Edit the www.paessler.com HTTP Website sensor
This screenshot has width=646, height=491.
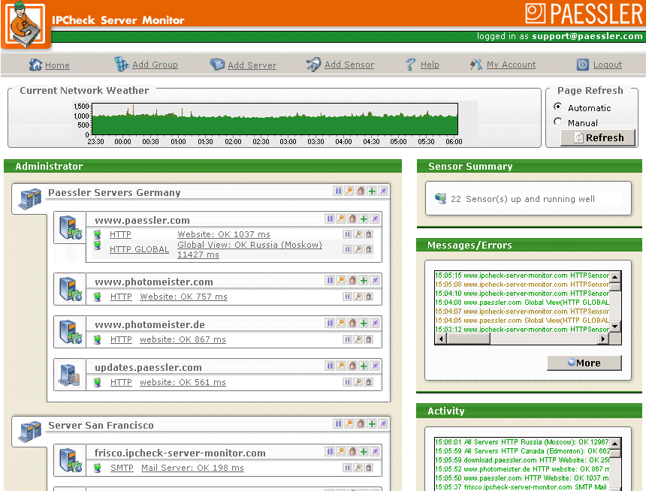[358, 234]
